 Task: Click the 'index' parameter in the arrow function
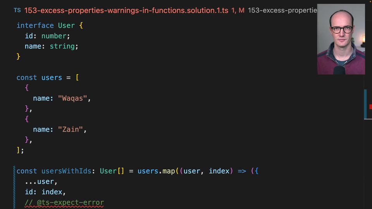pos(219,171)
